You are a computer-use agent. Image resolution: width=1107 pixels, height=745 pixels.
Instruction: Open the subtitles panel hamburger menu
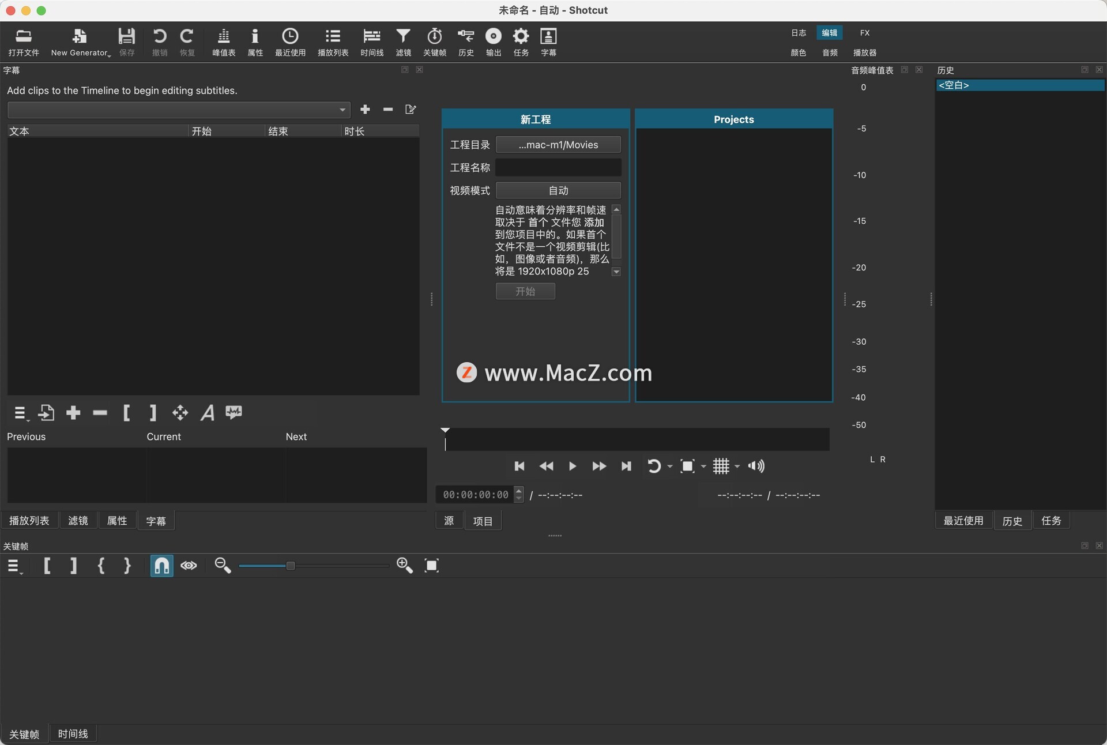[20, 413]
